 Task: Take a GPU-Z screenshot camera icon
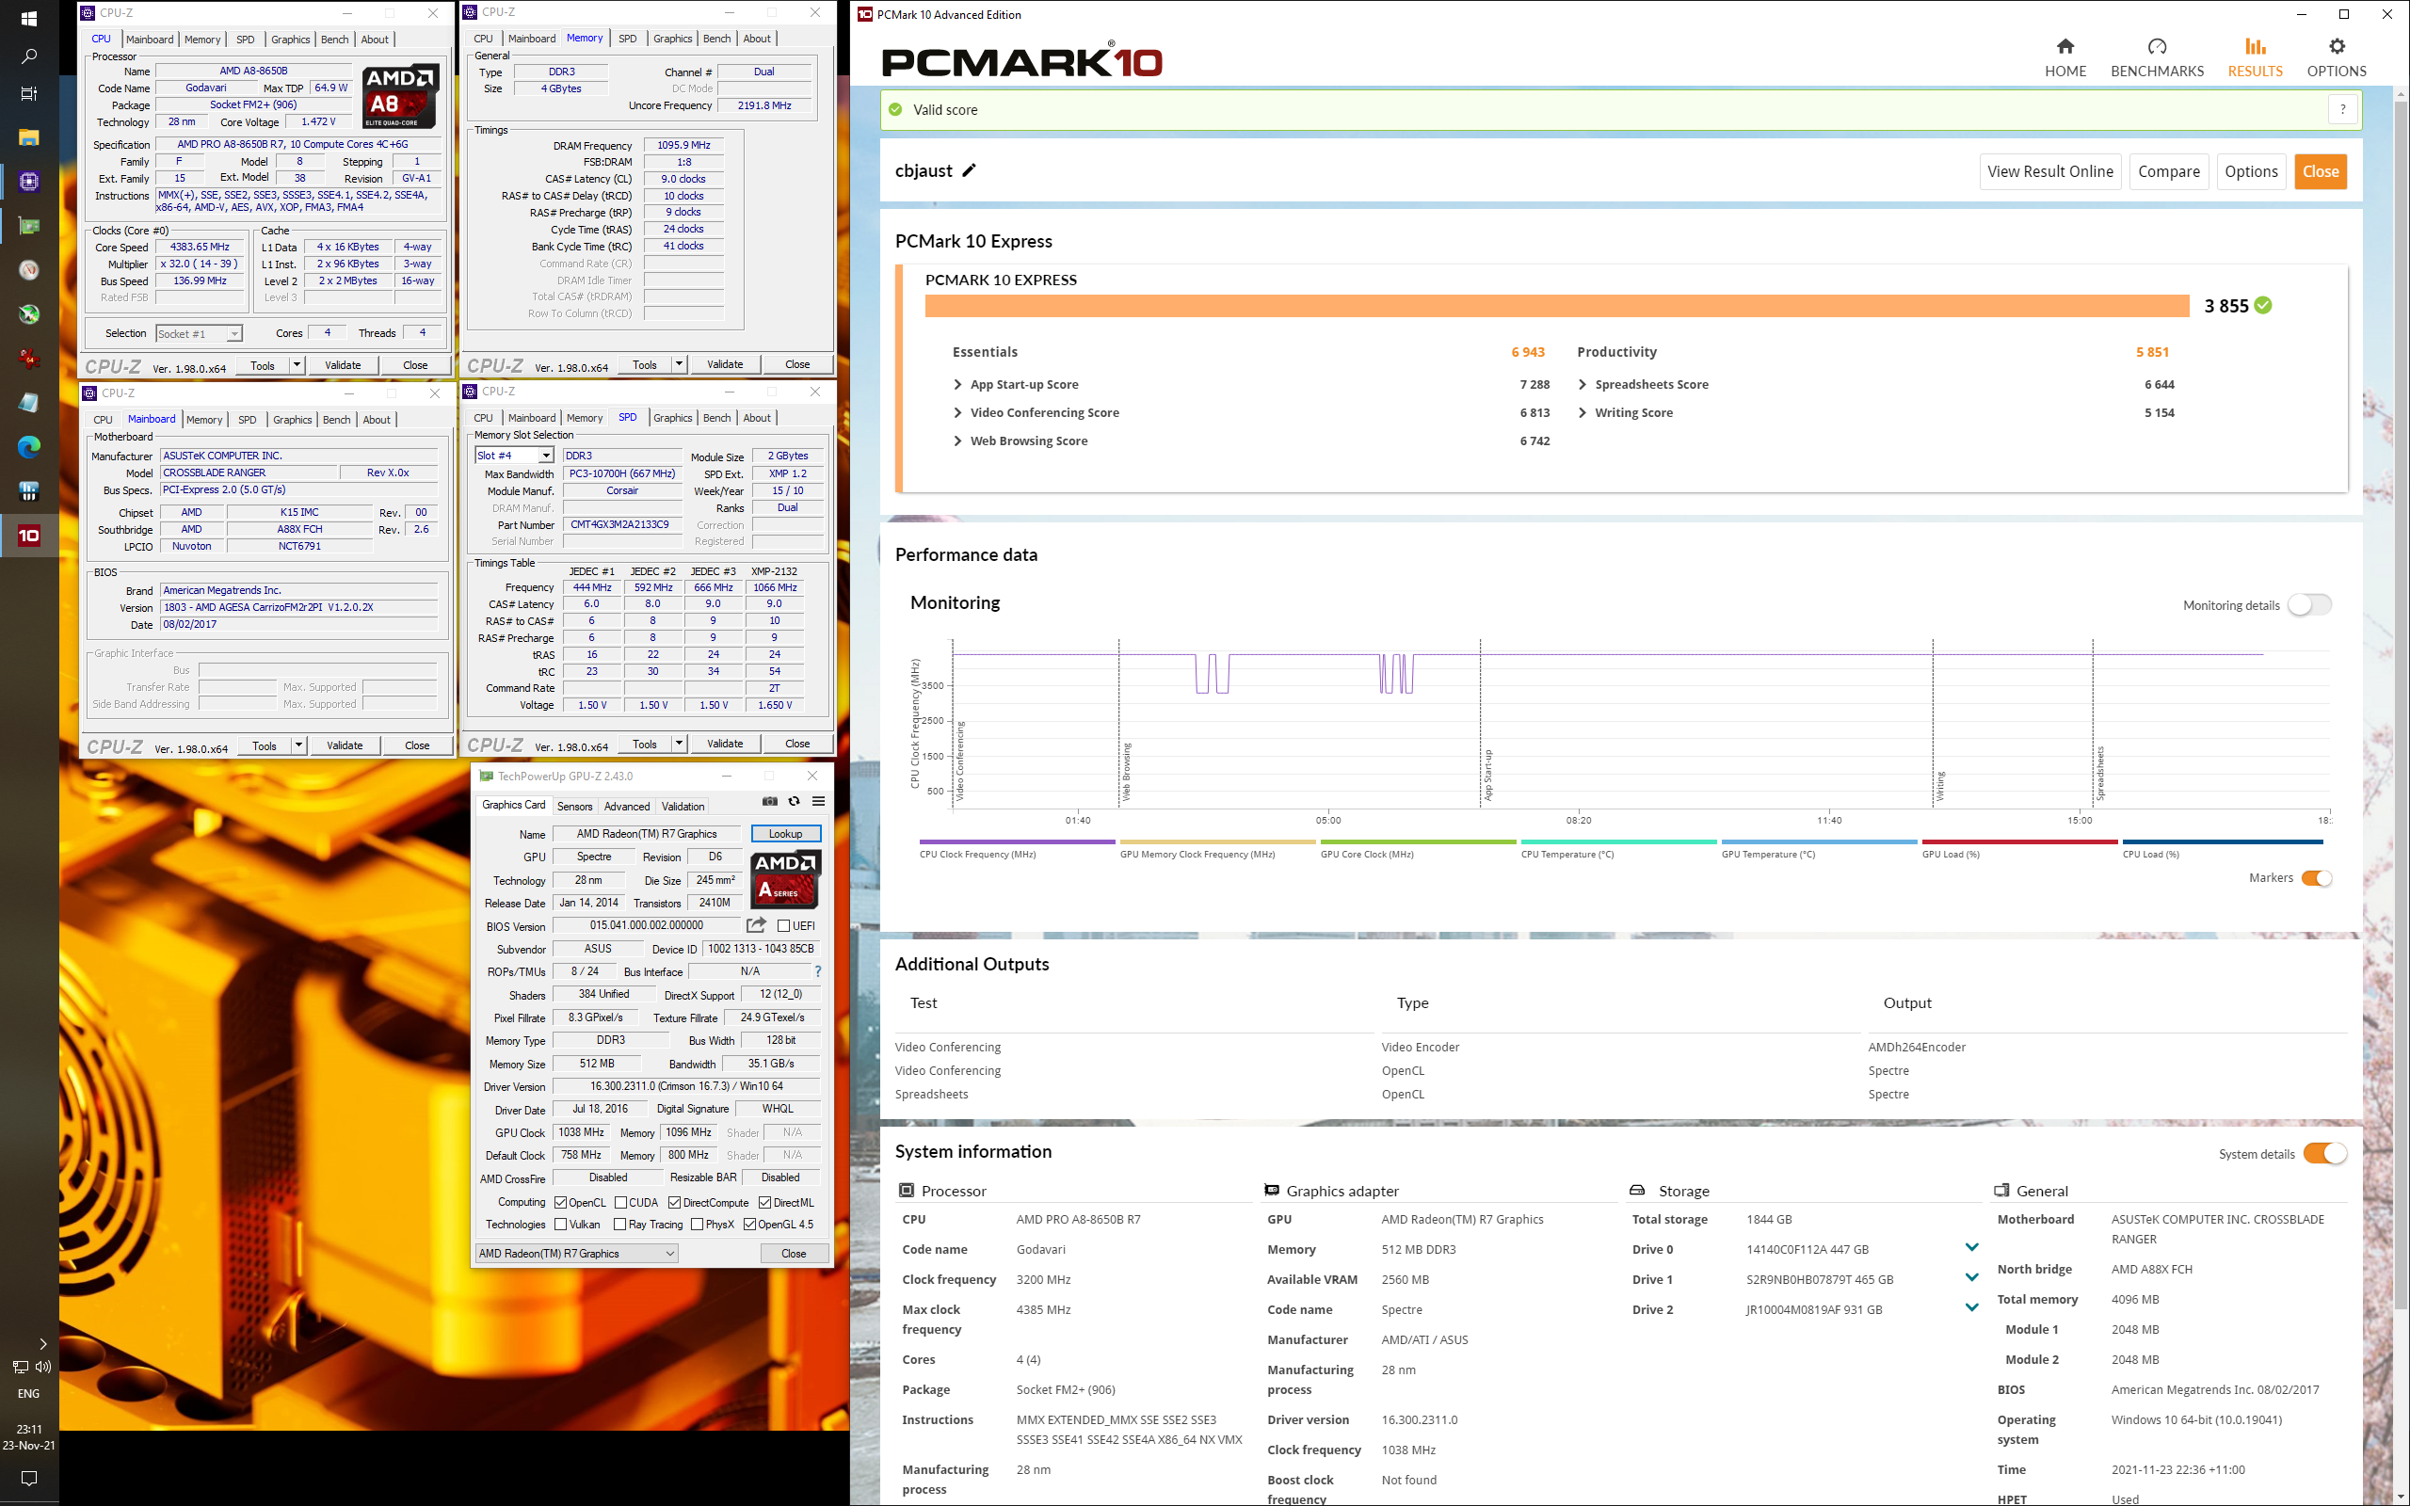click(x=769, y=801)
